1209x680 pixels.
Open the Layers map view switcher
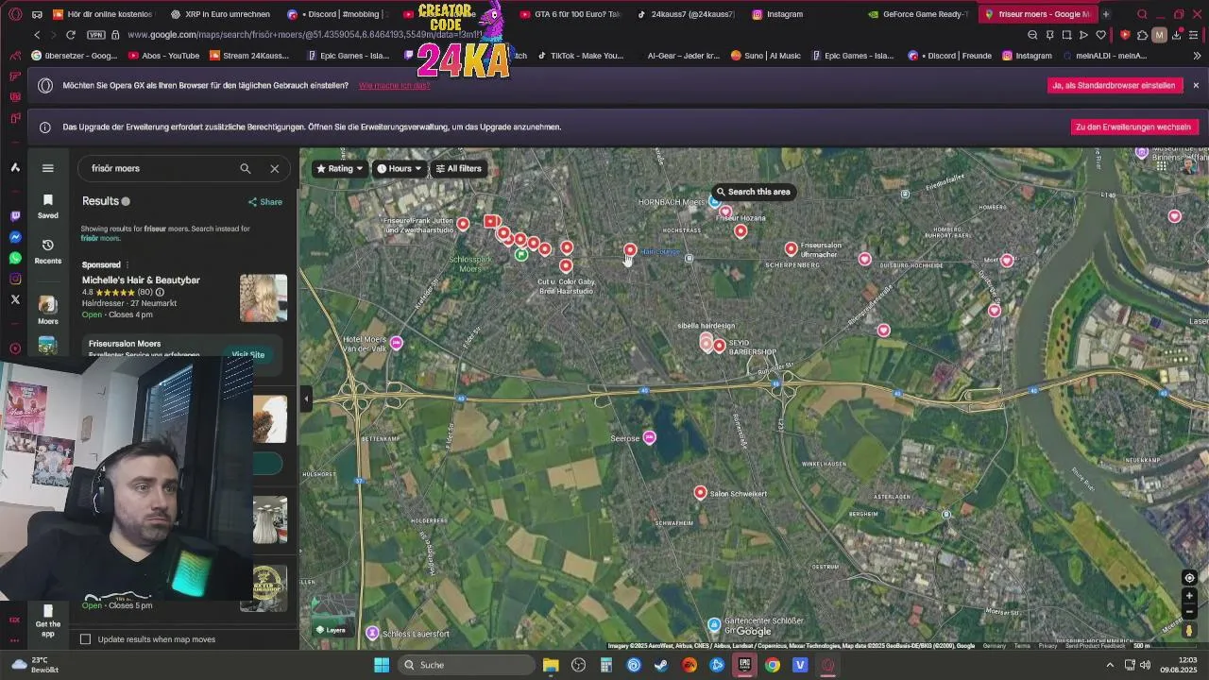tap(331, 618)
